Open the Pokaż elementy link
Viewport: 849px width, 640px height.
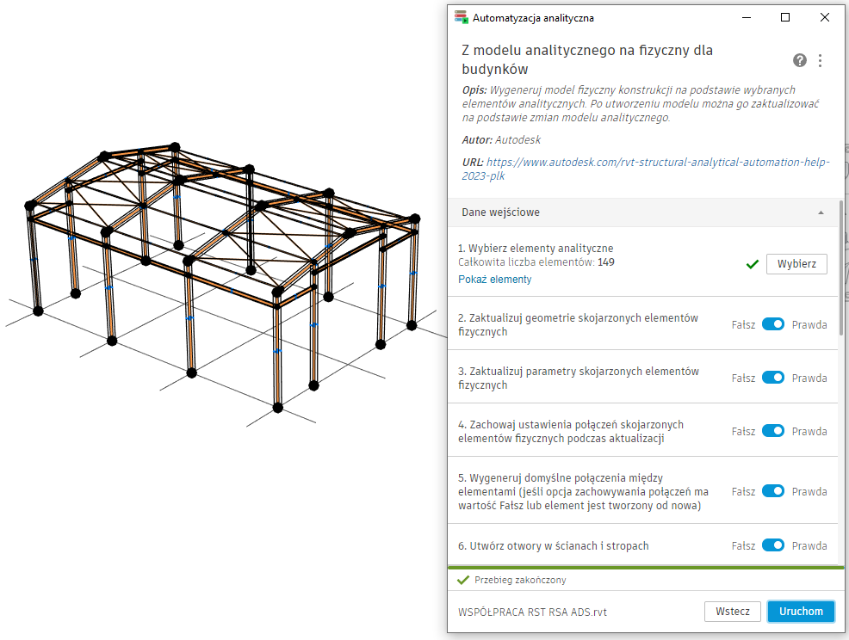494,280
